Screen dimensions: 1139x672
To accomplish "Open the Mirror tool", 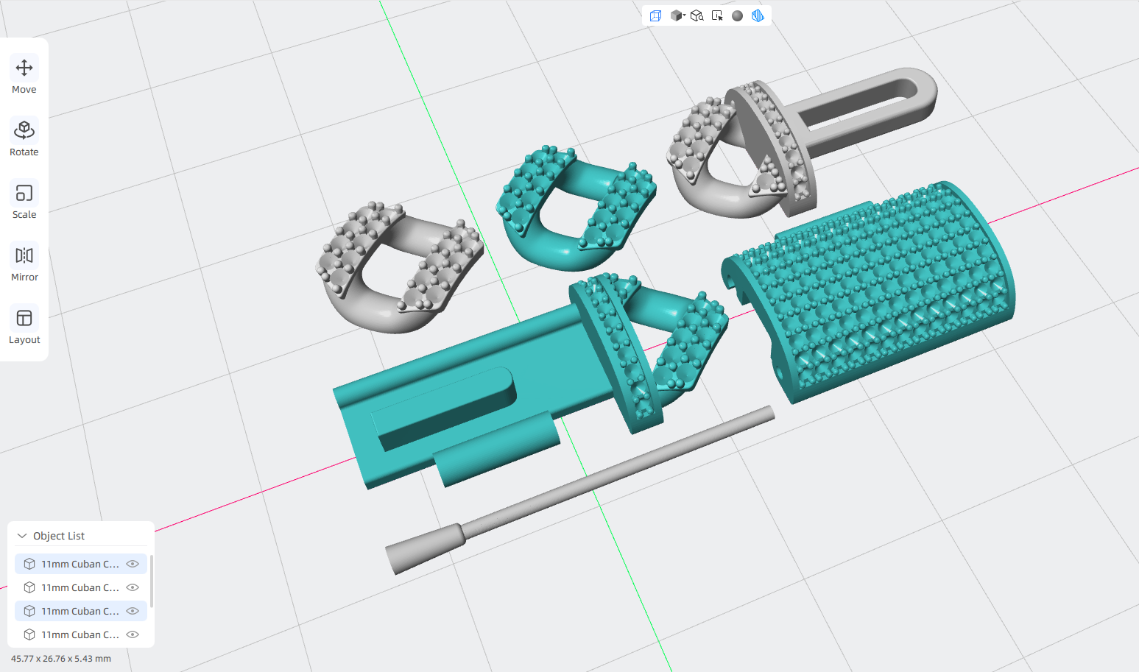I will pyautogui.click(x=24, y=264).
